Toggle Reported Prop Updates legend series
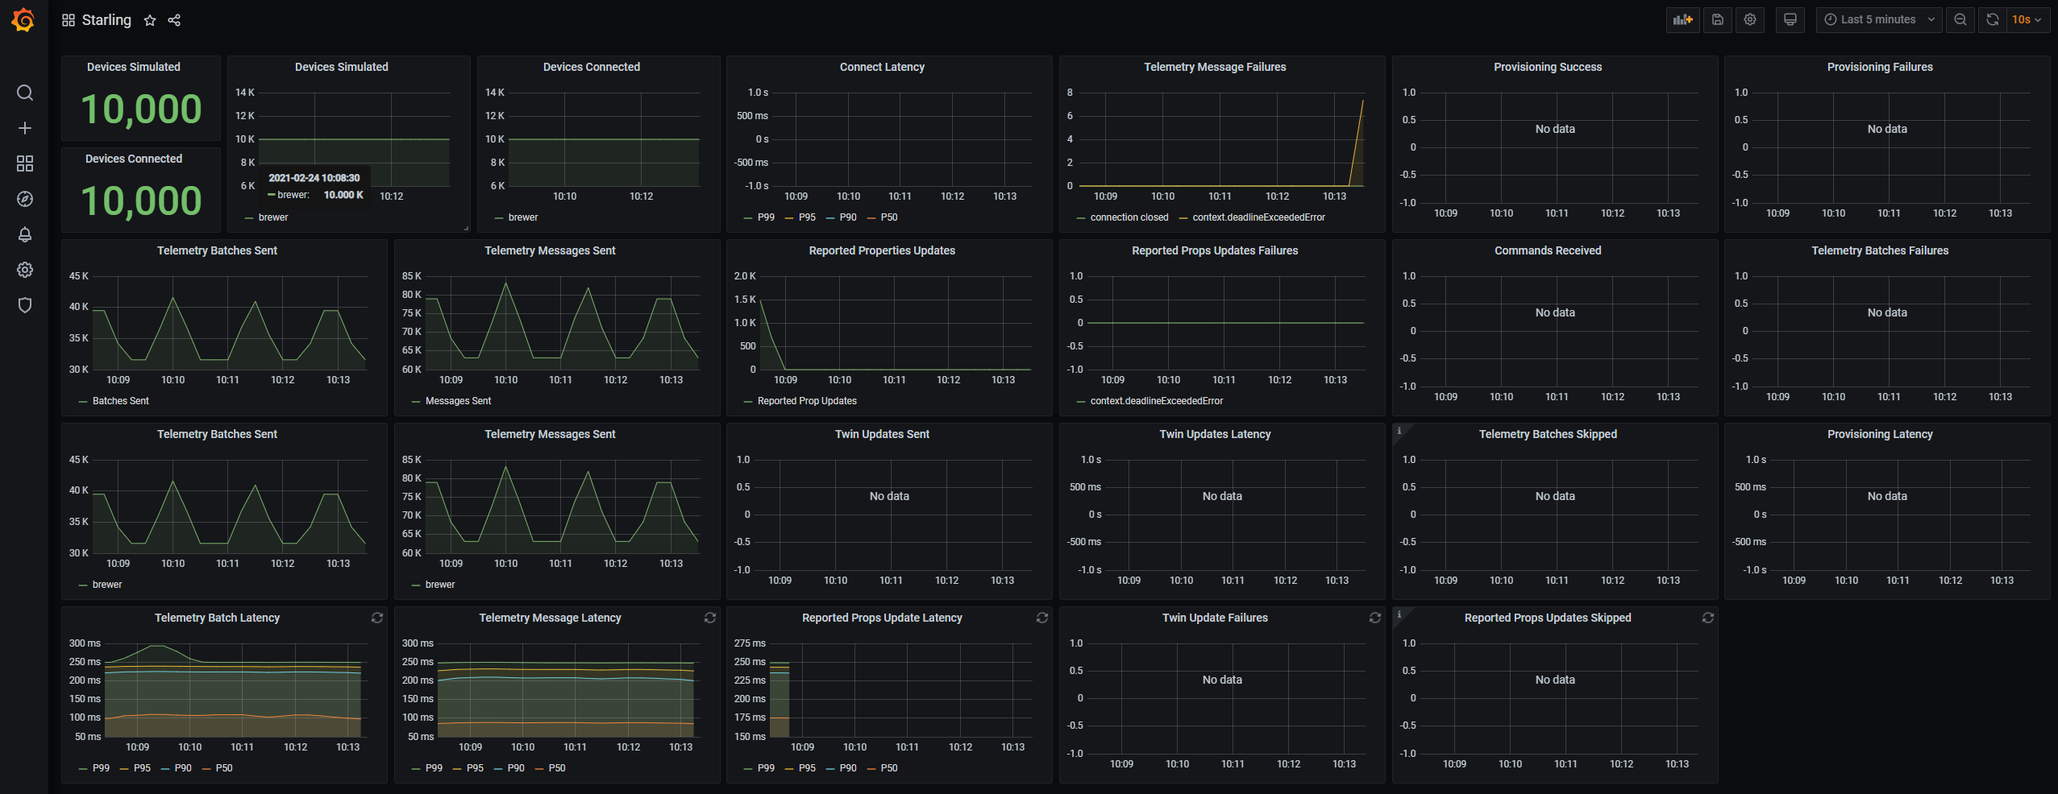2058x794 pixels. pyautogui.click(x=807, y=401)
